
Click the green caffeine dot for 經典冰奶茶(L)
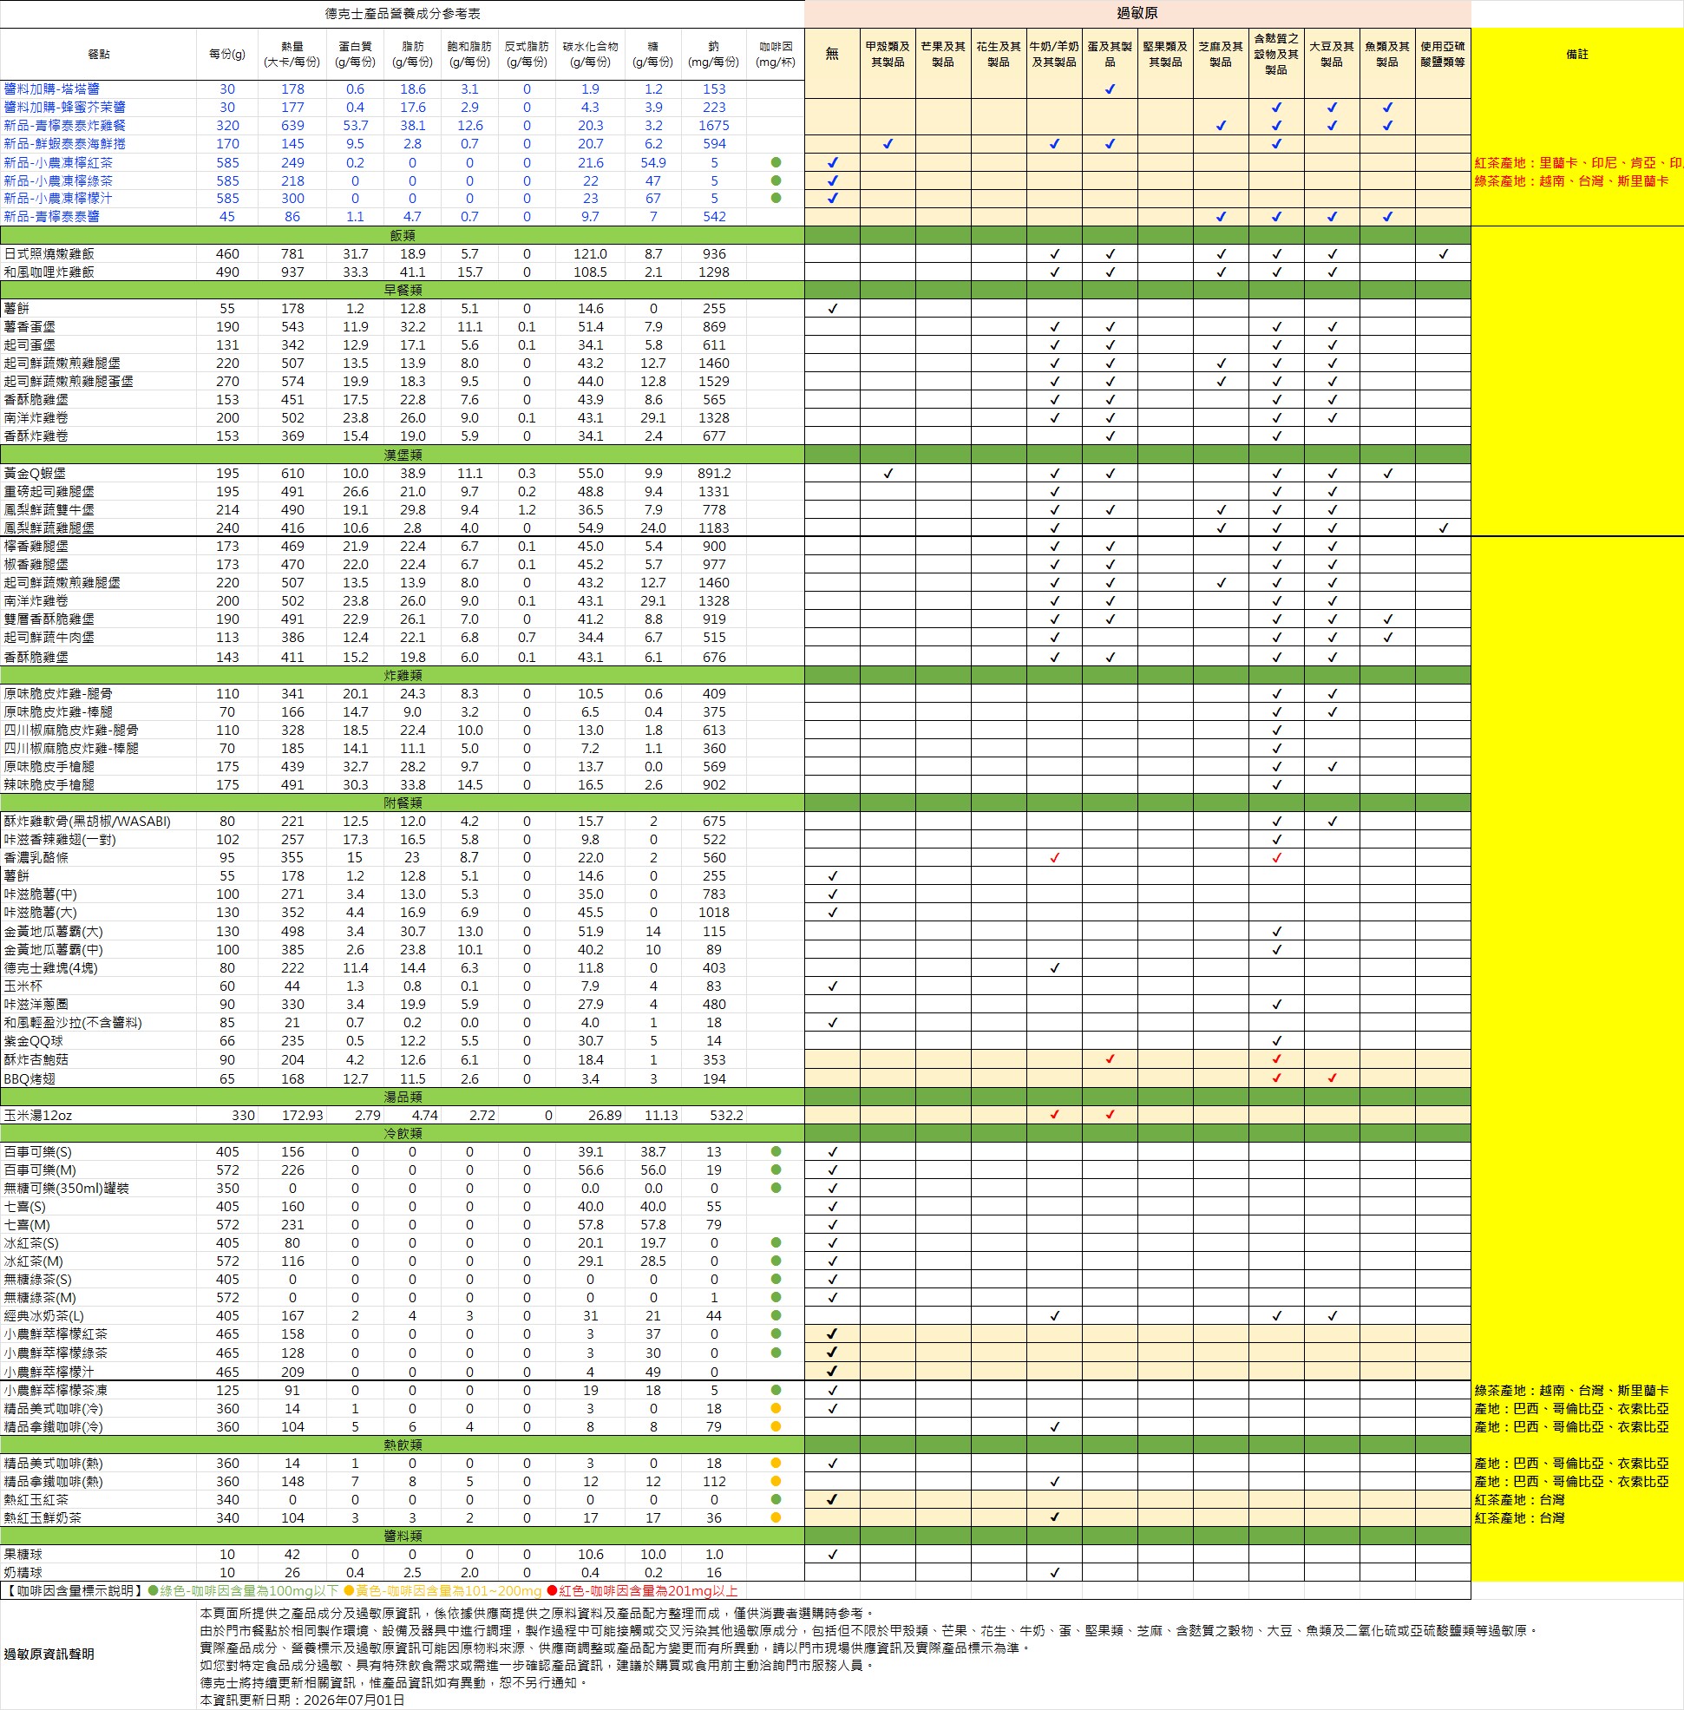click(x=776, y=1315)
